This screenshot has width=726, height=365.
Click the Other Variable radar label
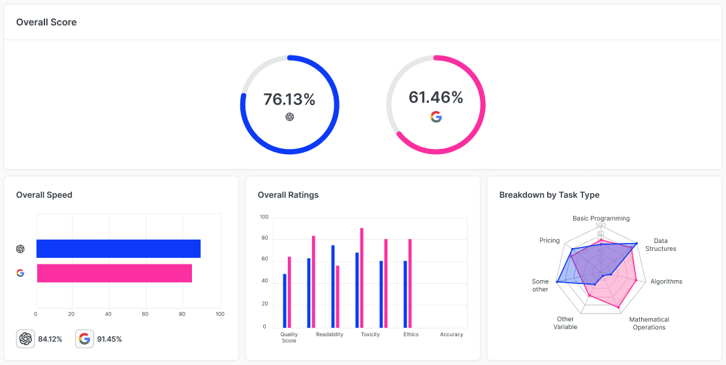click(x=565, y=323)
